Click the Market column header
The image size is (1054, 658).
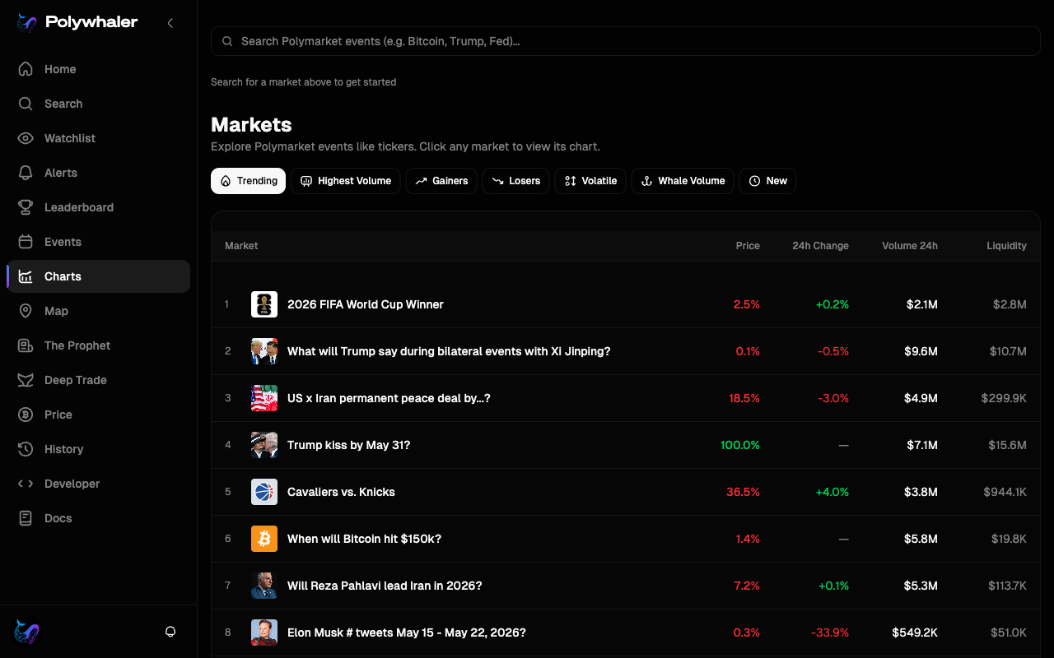click(241, 246)
